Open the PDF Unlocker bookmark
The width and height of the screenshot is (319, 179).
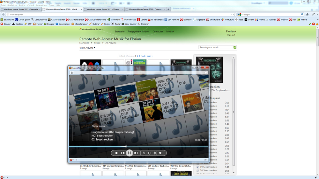tap(129, 20)
